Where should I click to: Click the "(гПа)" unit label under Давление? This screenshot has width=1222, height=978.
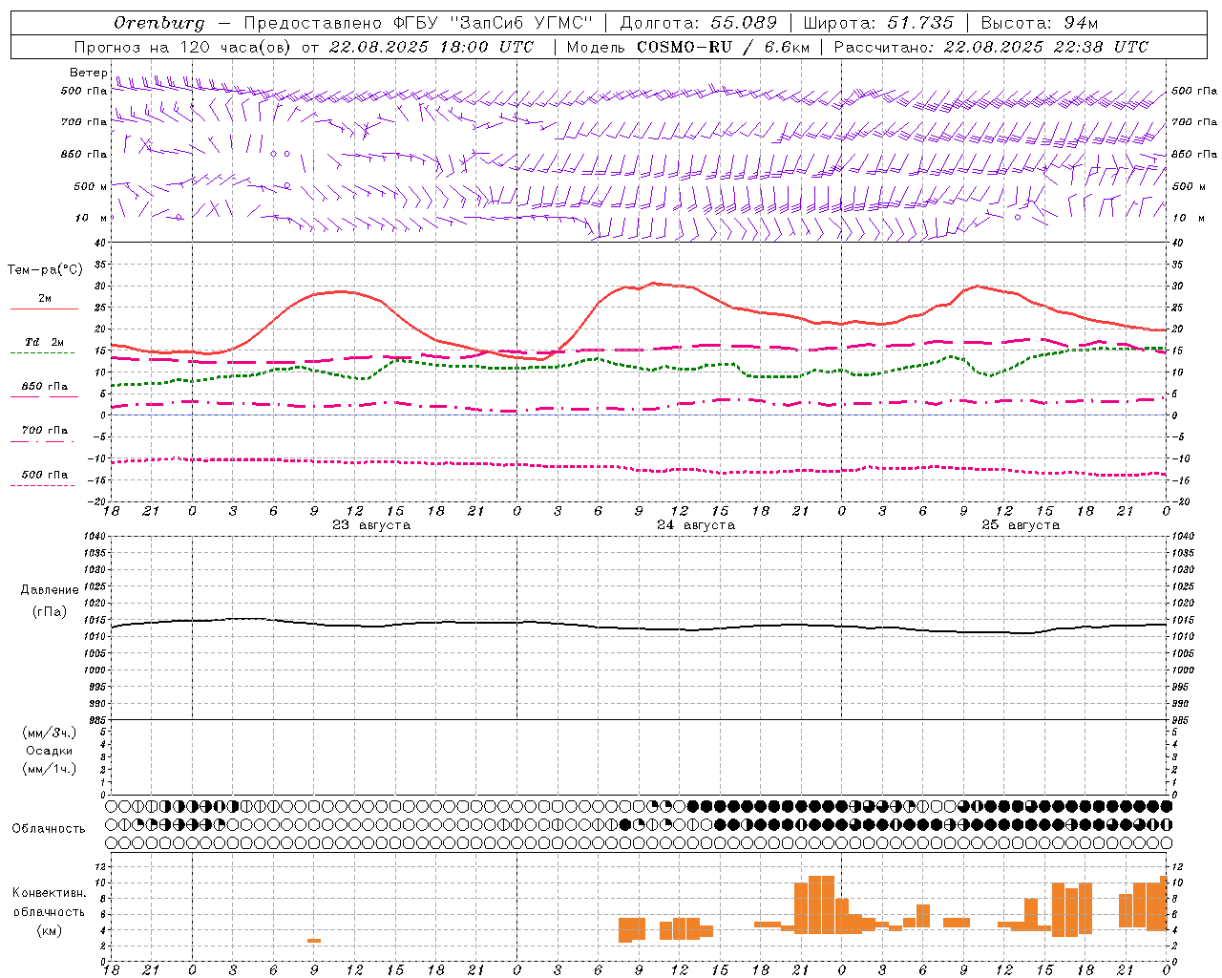[x=50, y=612]
